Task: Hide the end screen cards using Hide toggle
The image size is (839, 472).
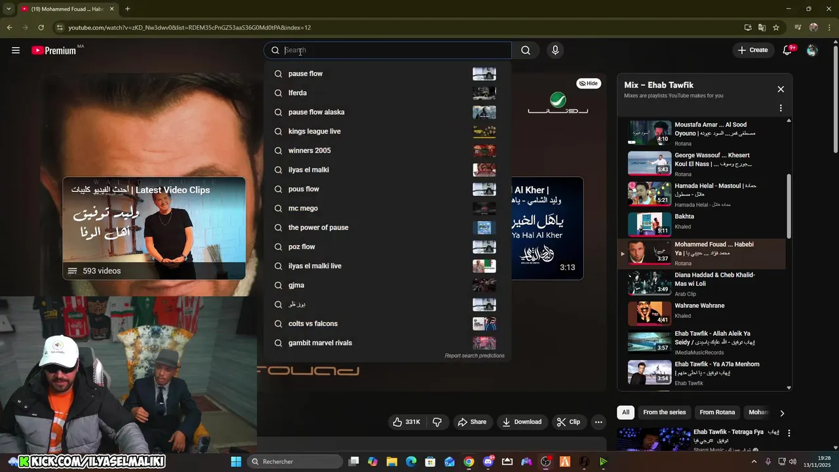Action: point(589,83)
